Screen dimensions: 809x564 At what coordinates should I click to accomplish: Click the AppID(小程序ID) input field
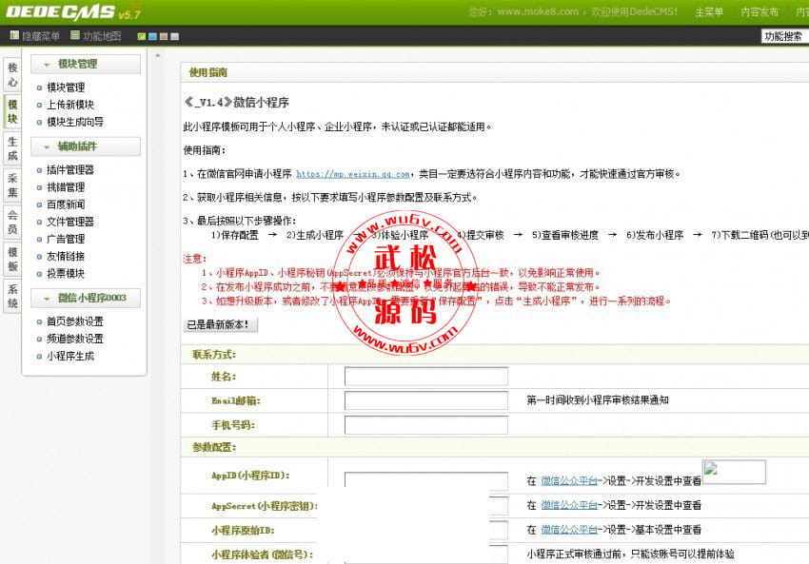tap(426, 480)
